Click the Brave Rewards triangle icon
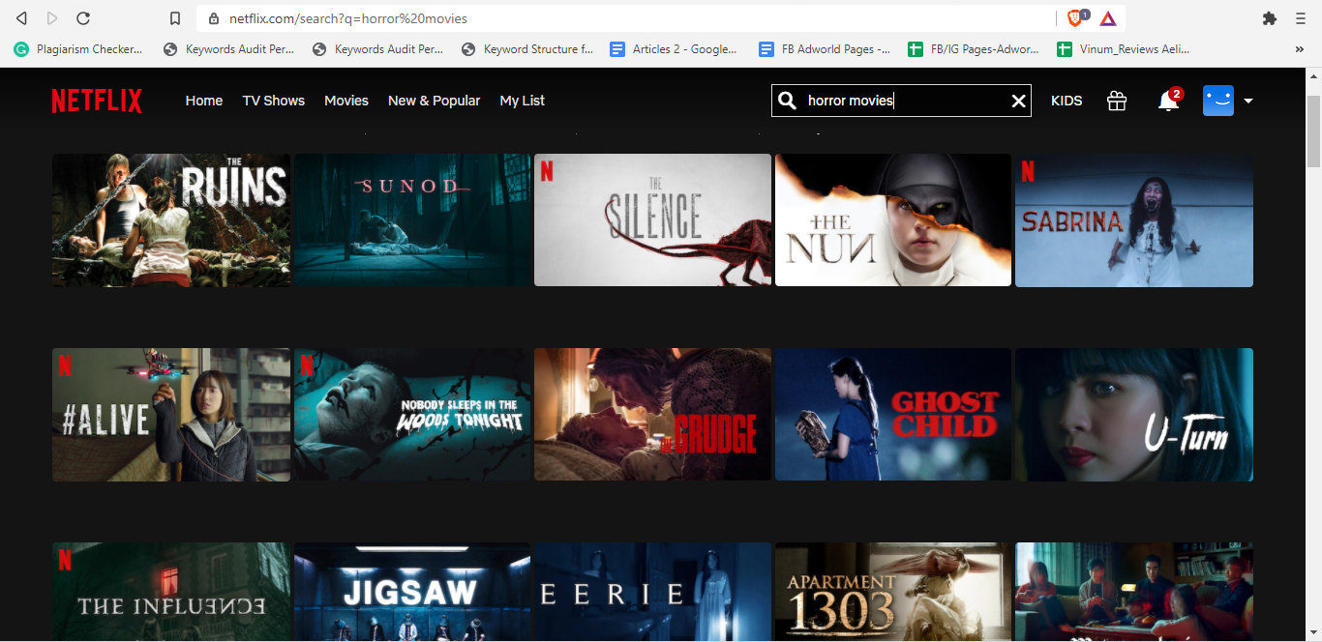The width and height of the screenshot is (1322, 642). (x=1108, y=18)
